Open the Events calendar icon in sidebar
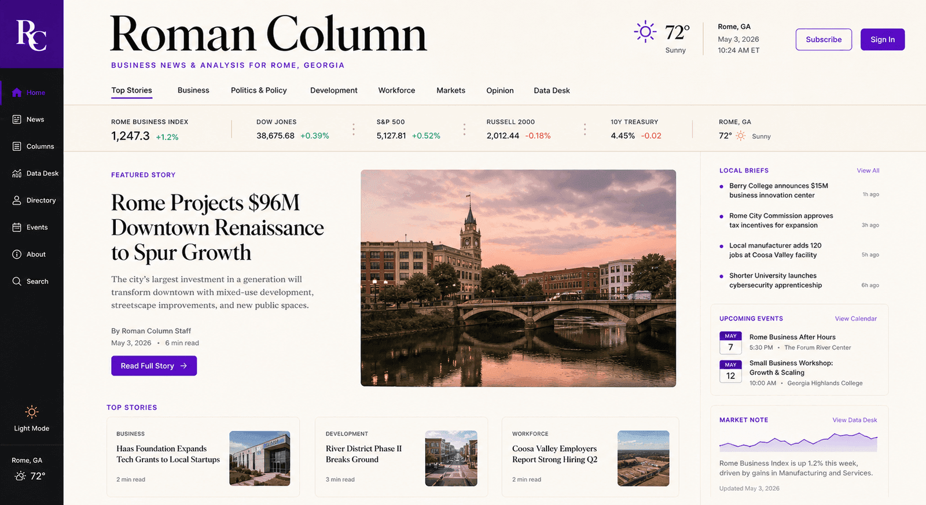The width and height of the screenshot is (926, 505). click(x=17, y=227)
